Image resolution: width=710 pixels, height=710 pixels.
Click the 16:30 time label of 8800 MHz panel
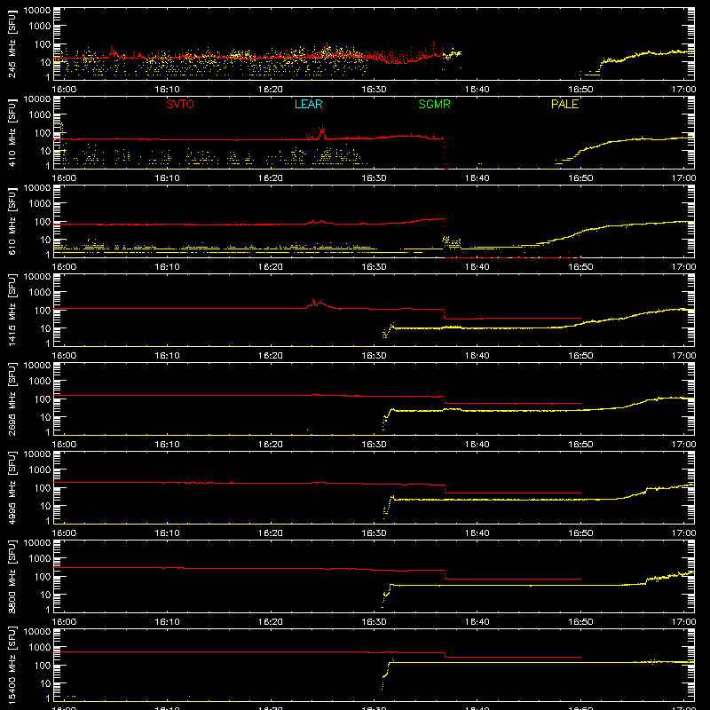[374, 622]
